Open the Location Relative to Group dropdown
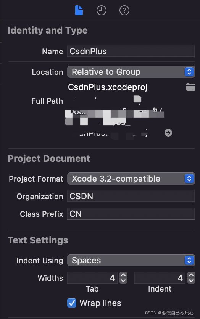Image resolution: width=200 pixels, height=319 pixels. point(131,72)
